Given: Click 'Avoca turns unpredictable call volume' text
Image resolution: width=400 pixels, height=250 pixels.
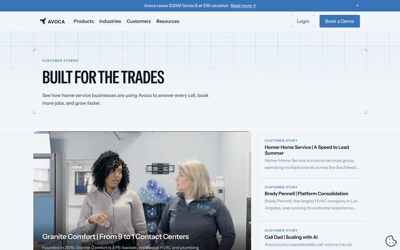Looking at the screenshot, I should coord(308,245).
